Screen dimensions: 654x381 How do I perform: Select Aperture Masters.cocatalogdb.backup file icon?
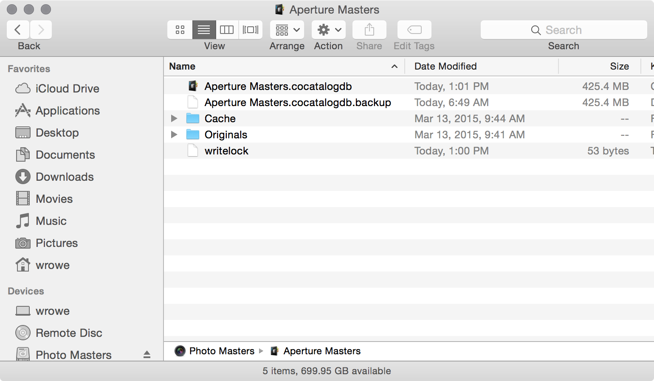pyautogui.click(x=193, y=102)
